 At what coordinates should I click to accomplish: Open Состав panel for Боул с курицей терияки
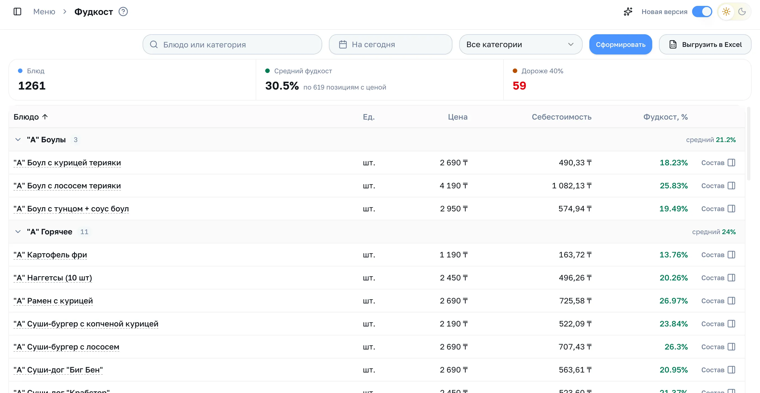click(718, 163)
